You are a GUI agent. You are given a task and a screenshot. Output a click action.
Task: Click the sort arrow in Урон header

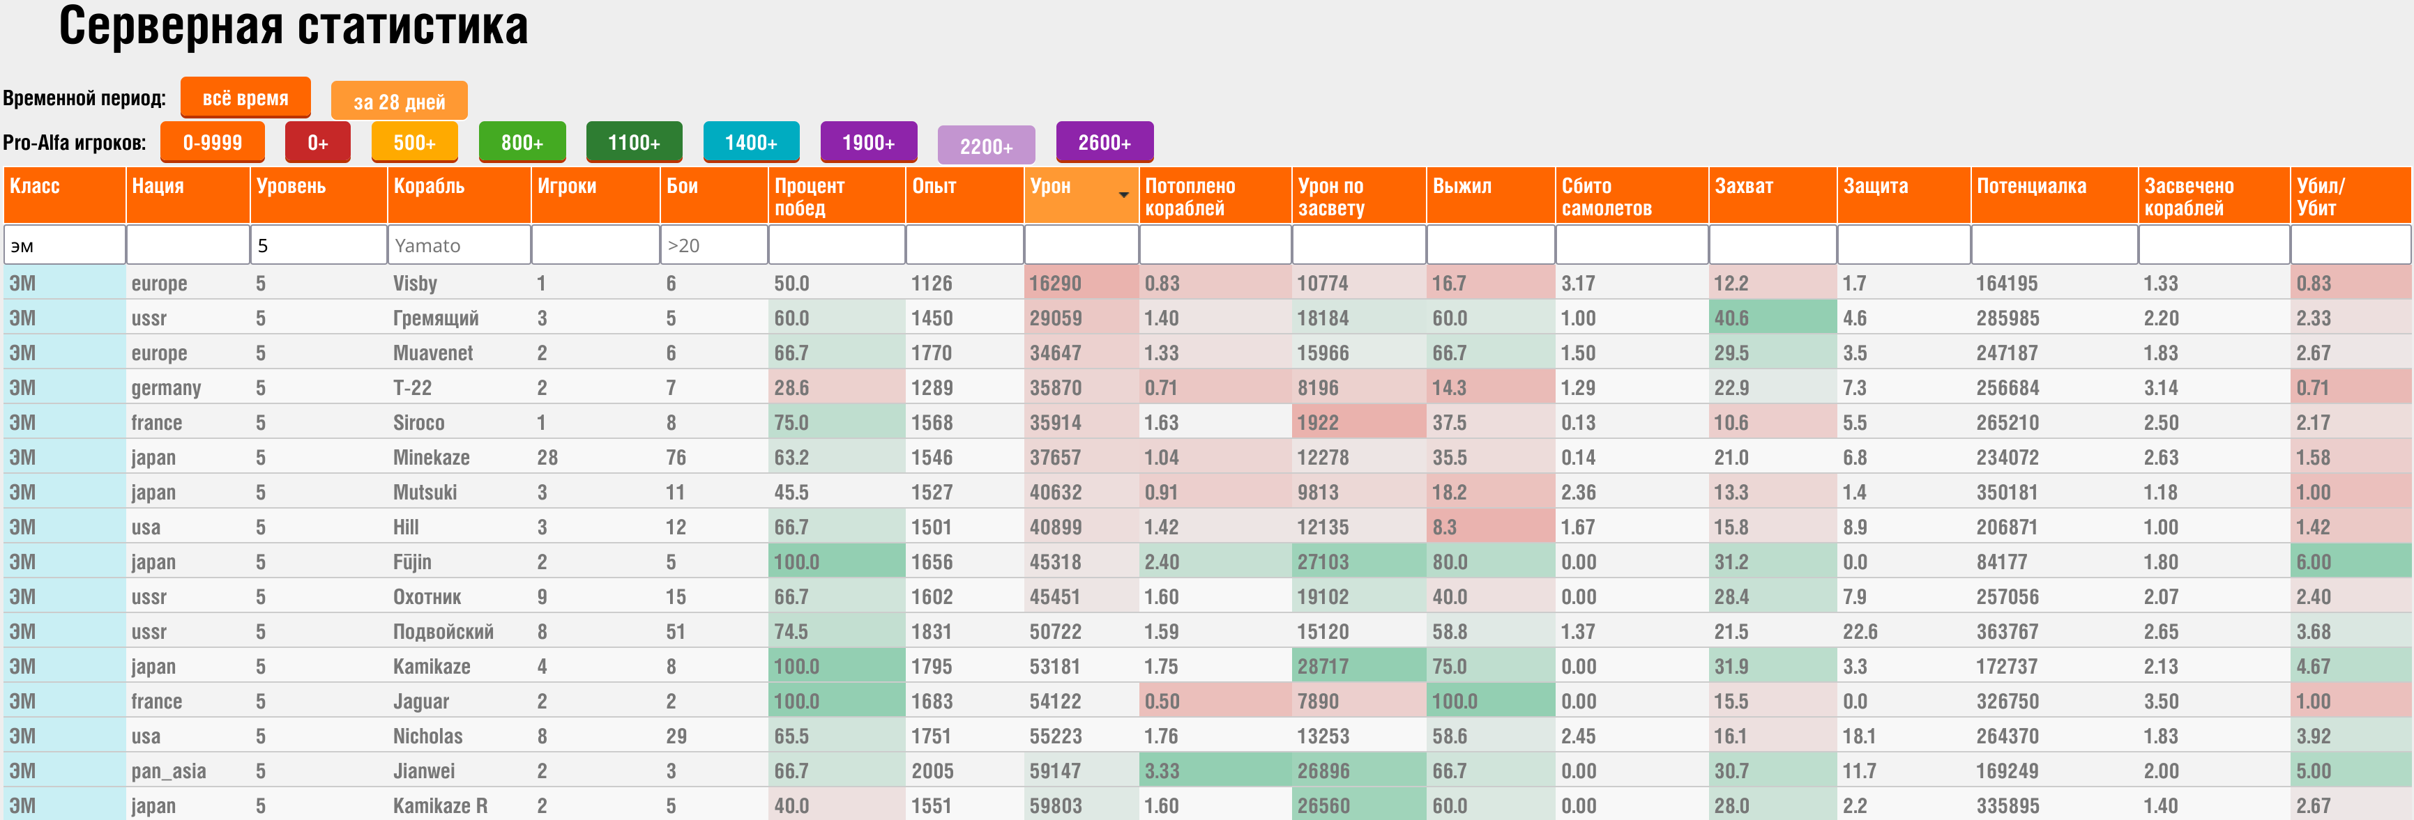(x=1123, y=194)
